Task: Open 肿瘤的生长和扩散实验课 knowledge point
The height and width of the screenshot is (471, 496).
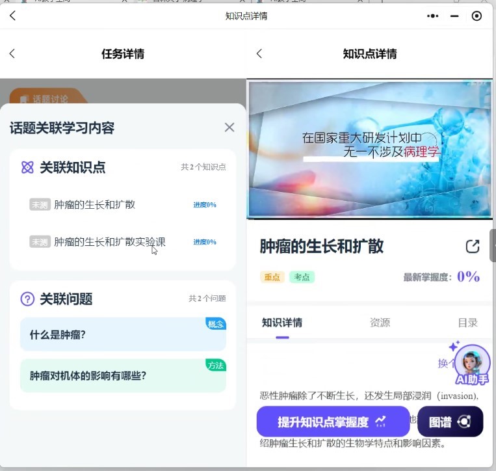Action: click(109, 242)
